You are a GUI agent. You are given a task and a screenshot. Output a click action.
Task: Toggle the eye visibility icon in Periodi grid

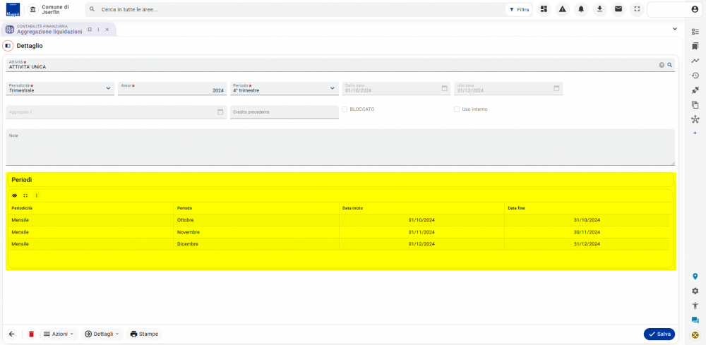[x=14, y=195]
